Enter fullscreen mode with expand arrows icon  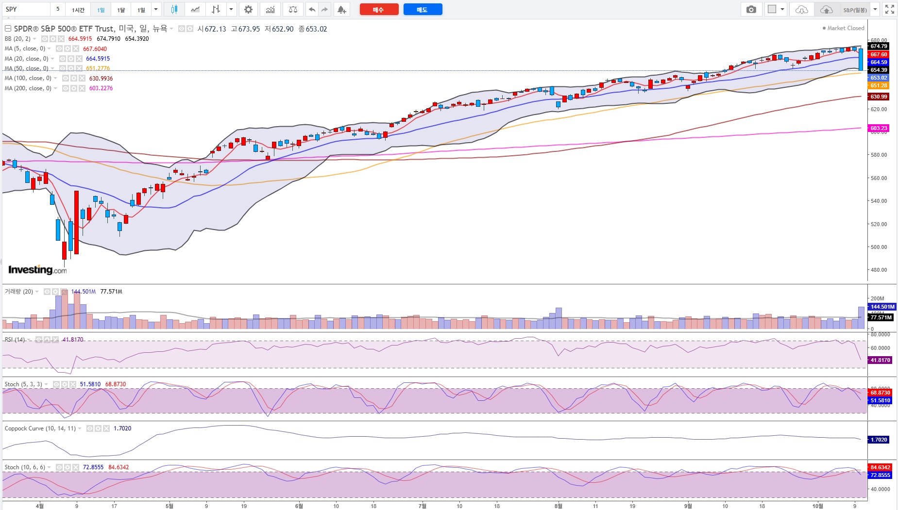[890, 9]
